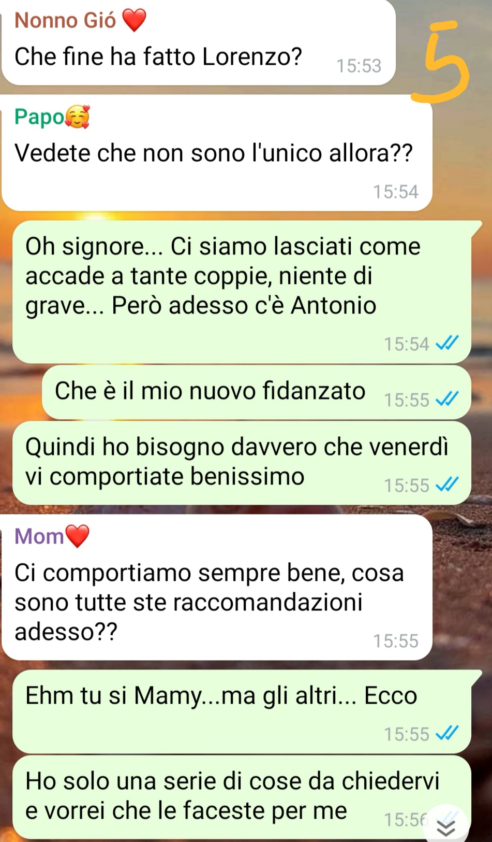Open the Nonno Gió sender name
492x842 pixels.
(66, 21)
